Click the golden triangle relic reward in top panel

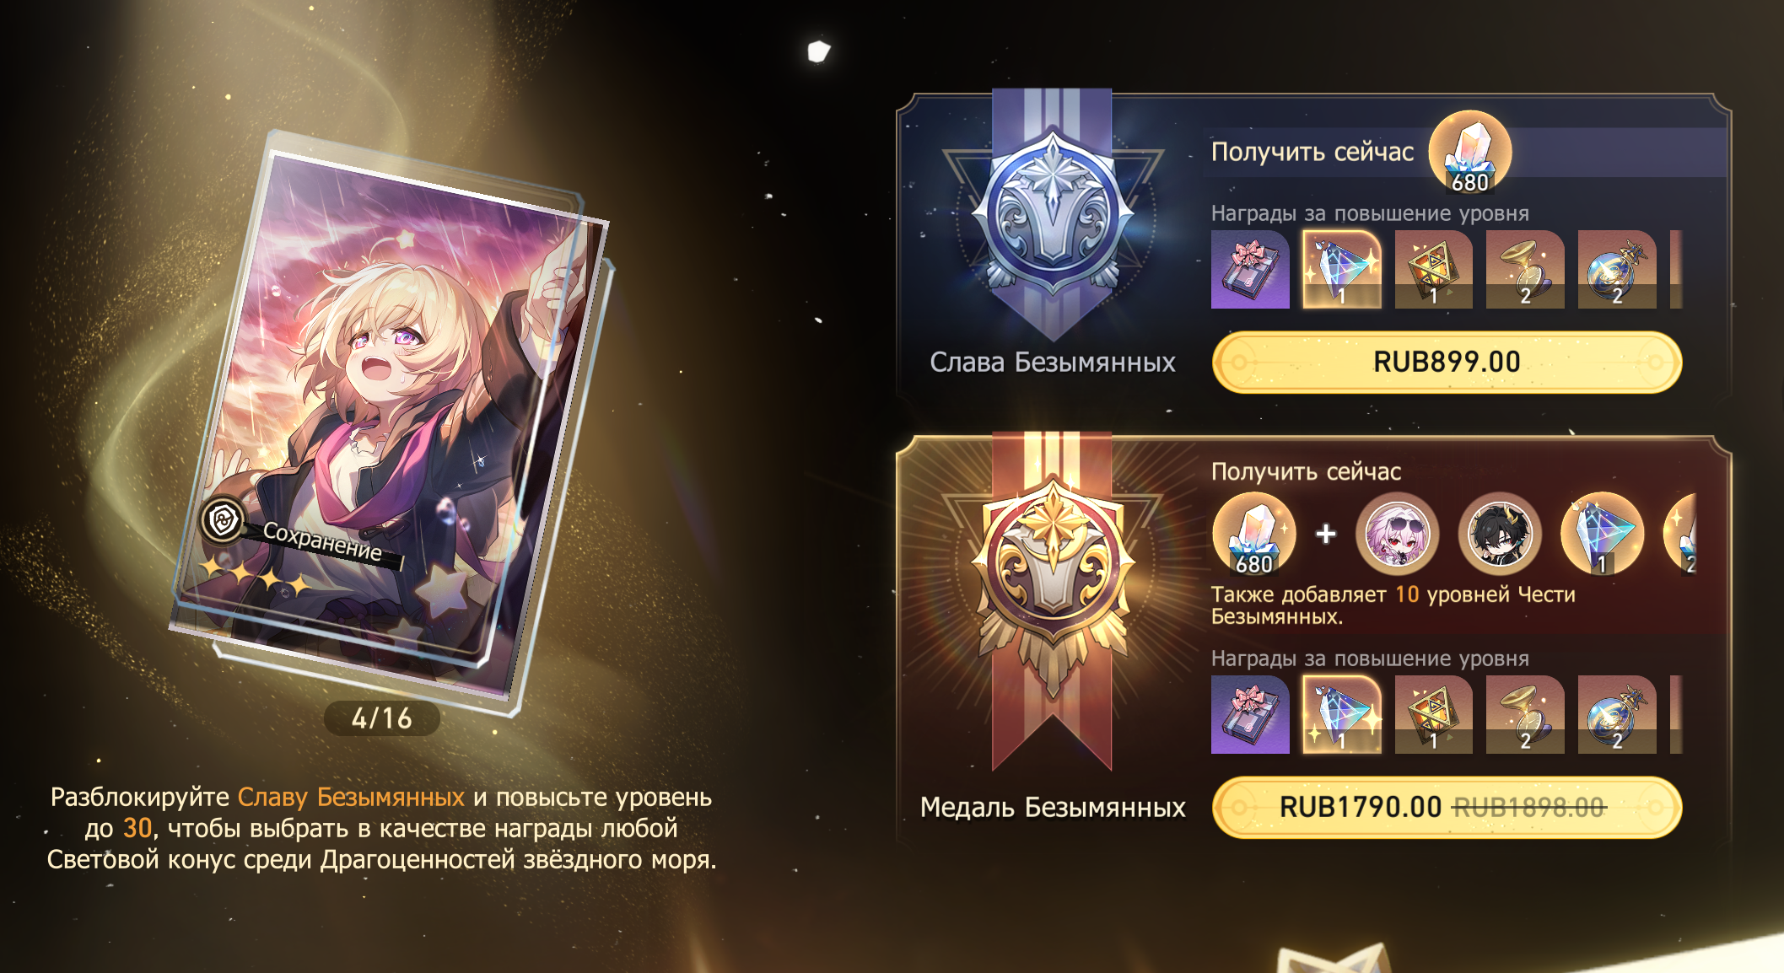click(1434, 269)
